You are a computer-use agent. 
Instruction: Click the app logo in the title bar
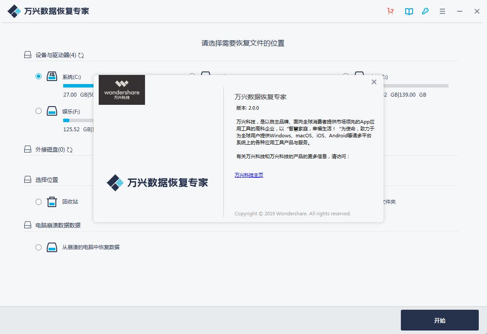(x=14, y=11)
